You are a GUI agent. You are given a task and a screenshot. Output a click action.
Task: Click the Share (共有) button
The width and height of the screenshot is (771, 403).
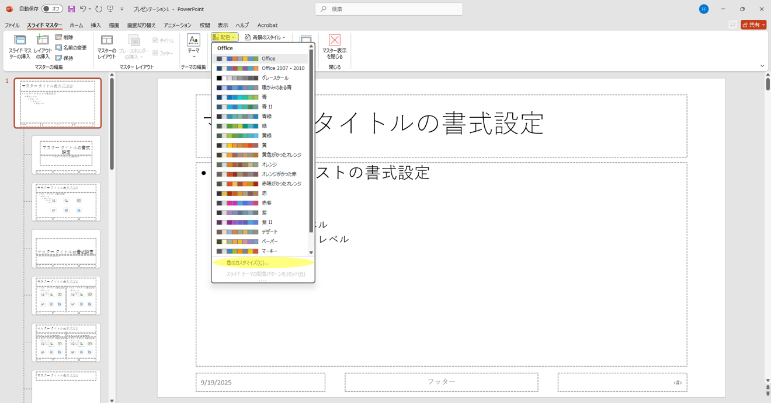point(753,25)
